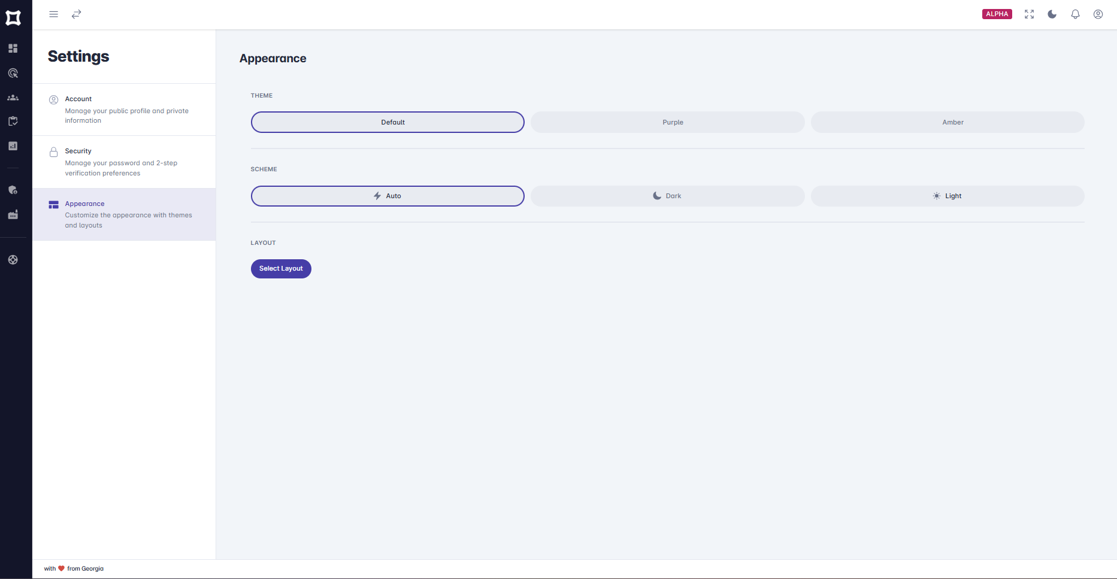This screenshot has height=579, width=1117.
Task: Toggle dark mode using the moon icon
Action: click(1052, 14)
